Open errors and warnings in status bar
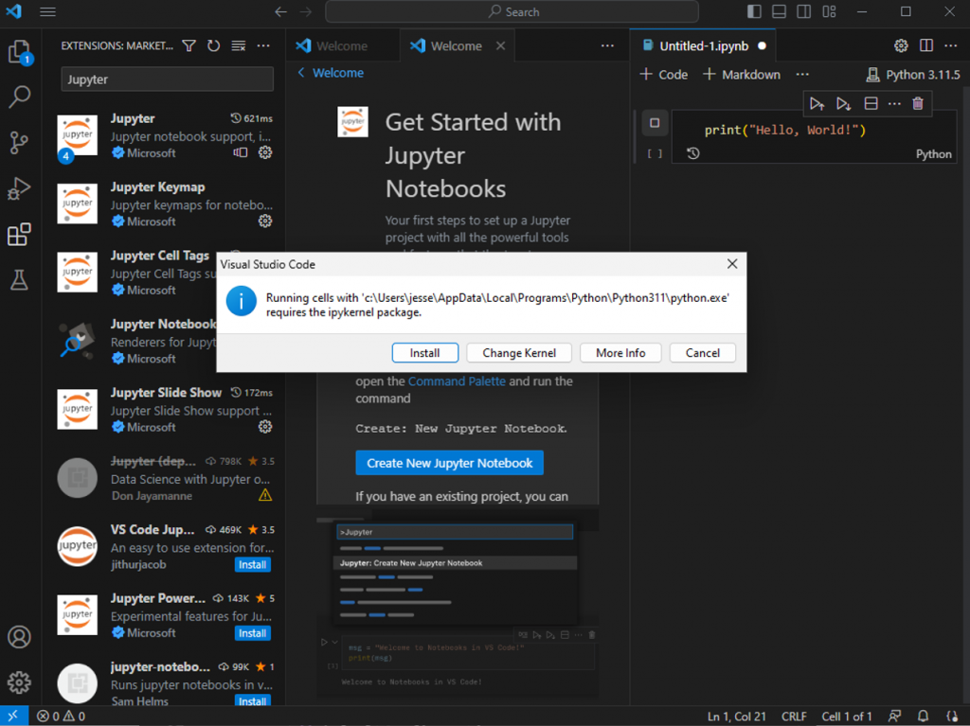The height and width of the screenshot is (726, 970). tap(61, 717)
